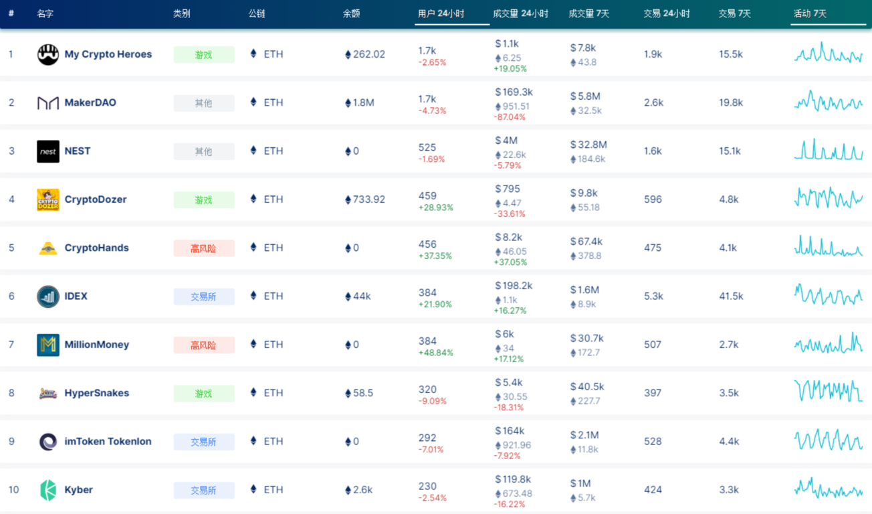Click the Kyber activity sparkline chart
This screenshot has height=514, width=872.
coord(829,488)
